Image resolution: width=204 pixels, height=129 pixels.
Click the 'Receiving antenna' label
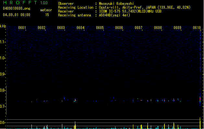point(75,15)
